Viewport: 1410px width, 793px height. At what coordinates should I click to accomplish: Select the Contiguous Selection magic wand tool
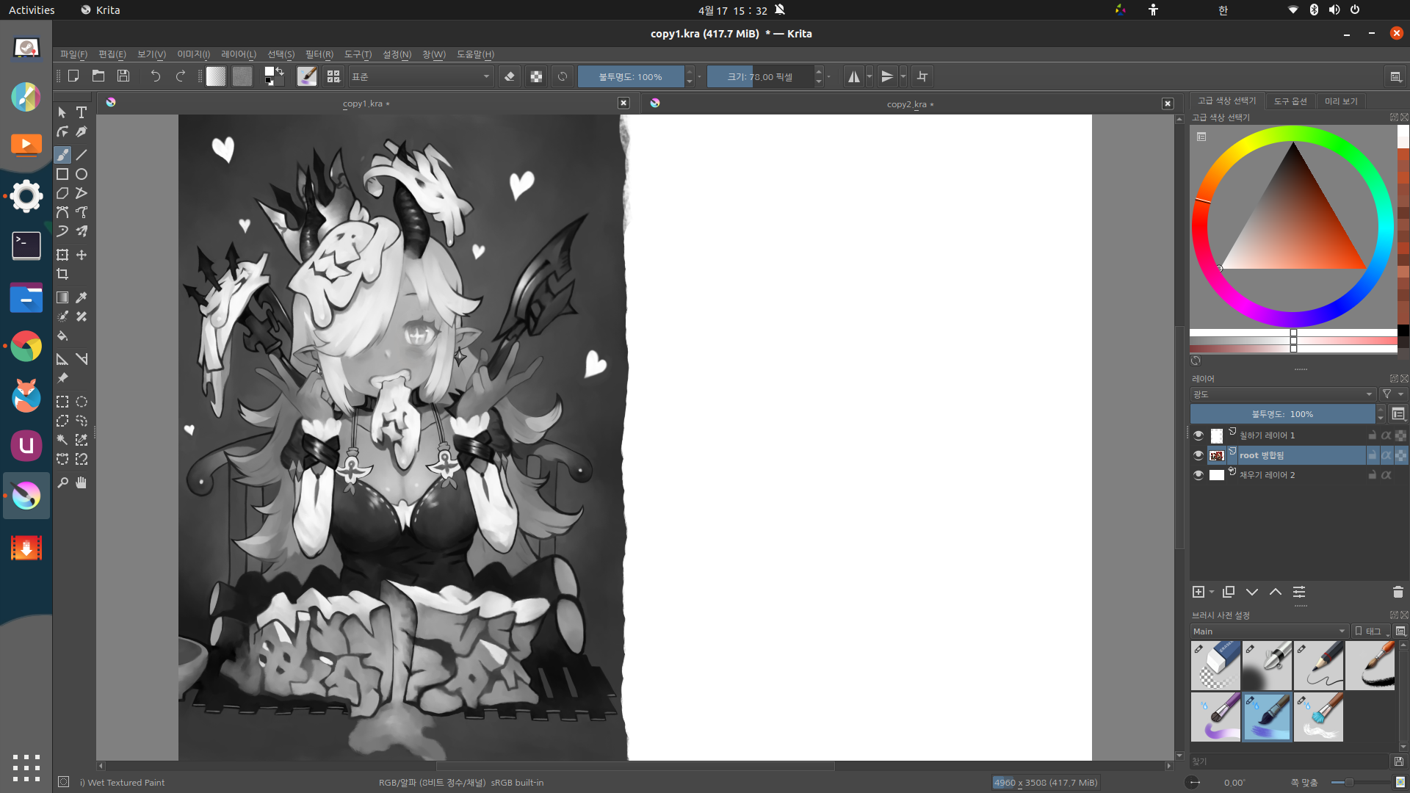(x=62, y=440)
